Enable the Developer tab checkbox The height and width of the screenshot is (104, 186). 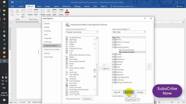coord(115,70)
